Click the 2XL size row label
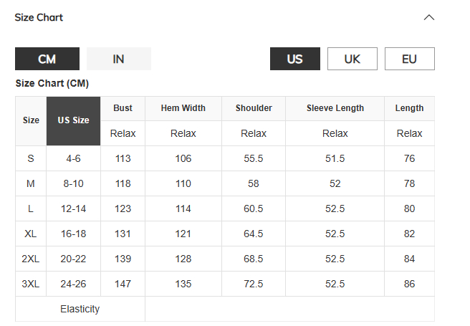470x326 pixels. click(x=31, y=259)
